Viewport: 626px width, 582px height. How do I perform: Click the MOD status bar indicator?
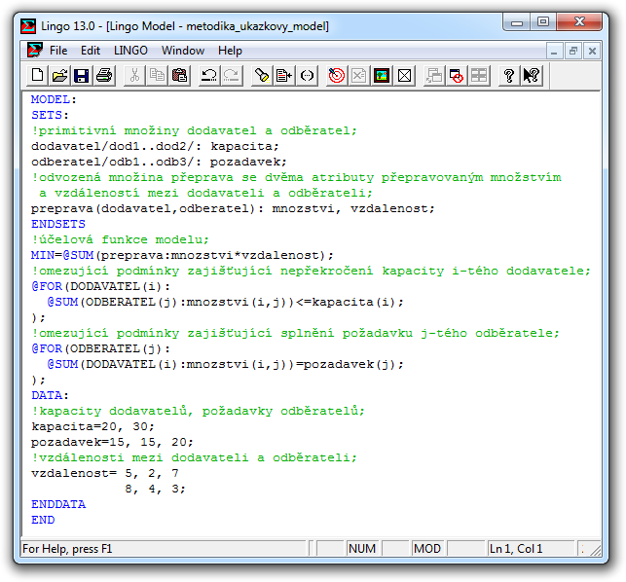(427, 549)
